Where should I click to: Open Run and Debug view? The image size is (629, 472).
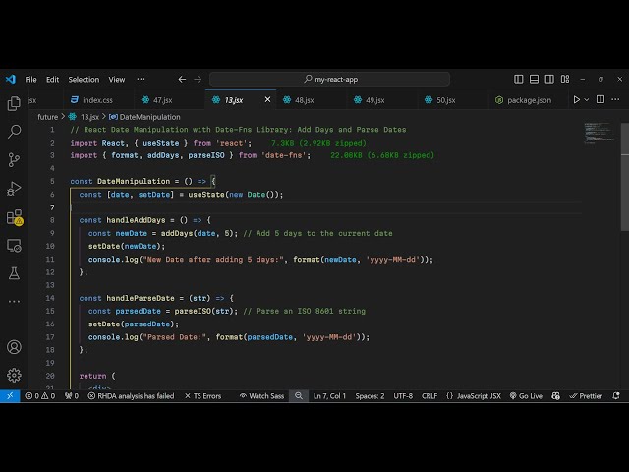[x=14, y=188]
